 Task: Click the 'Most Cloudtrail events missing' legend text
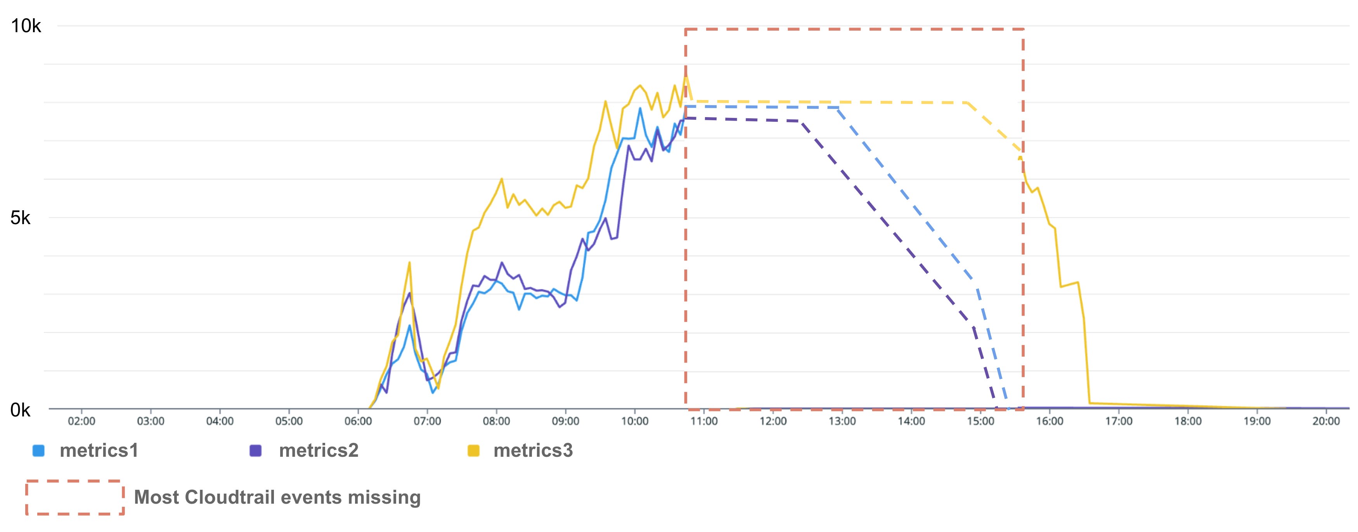pos(277,497)
